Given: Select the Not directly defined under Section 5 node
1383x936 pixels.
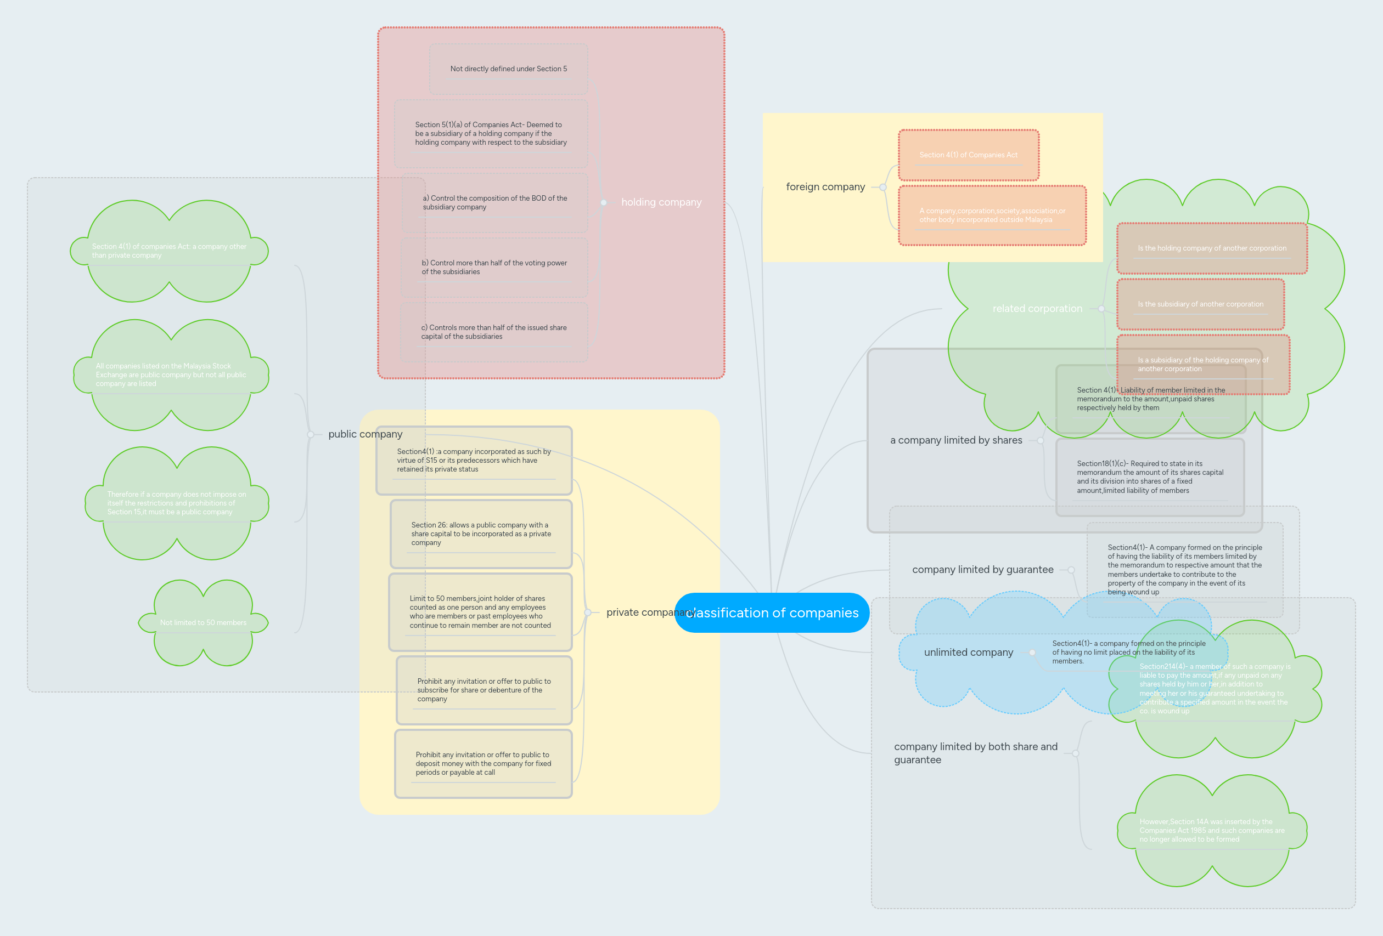Looking at the screenshot, I should (508, 69).
